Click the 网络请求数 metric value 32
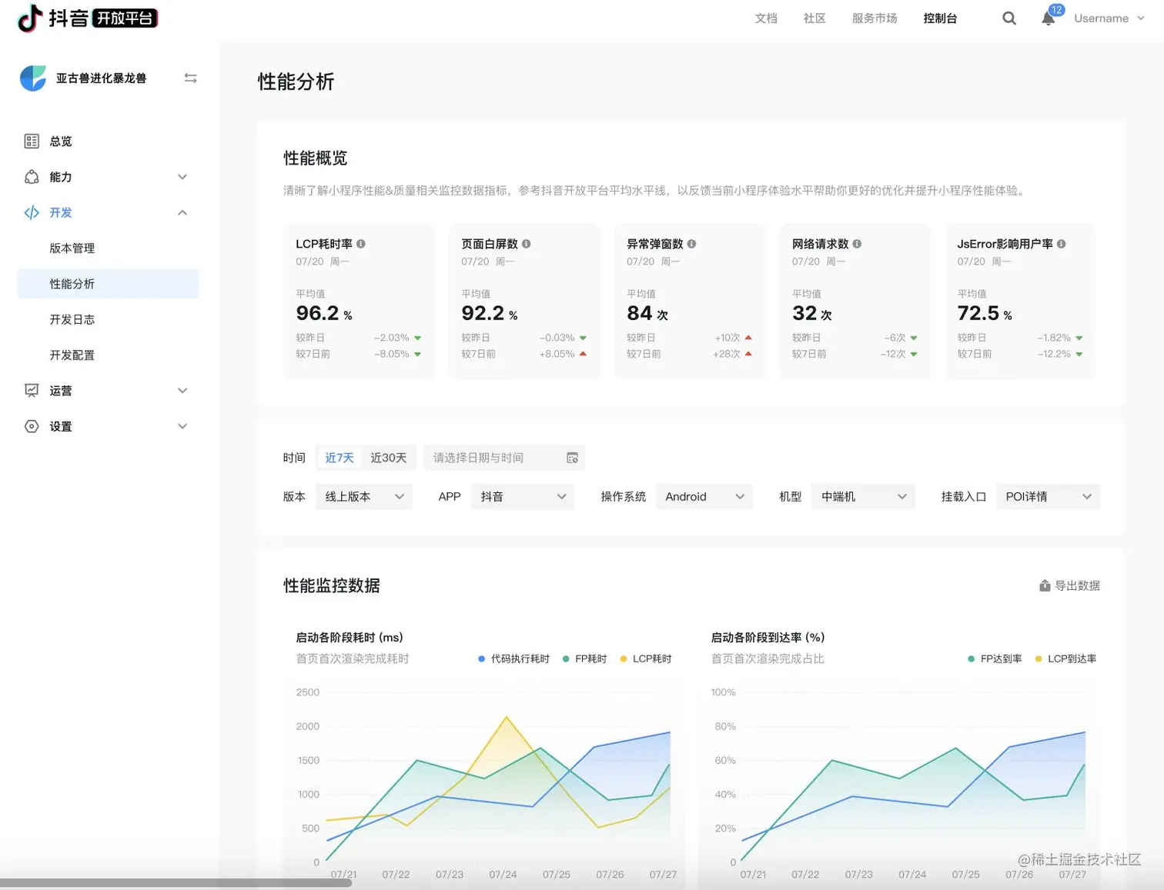 [x=804, y=314]
